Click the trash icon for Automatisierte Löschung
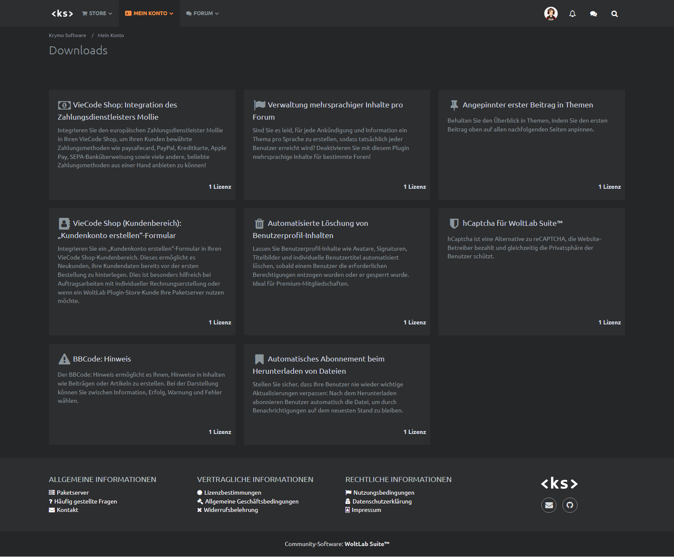The height and width of the screenshot is (557, 674). pyautogui.click(x=259, y=224)
